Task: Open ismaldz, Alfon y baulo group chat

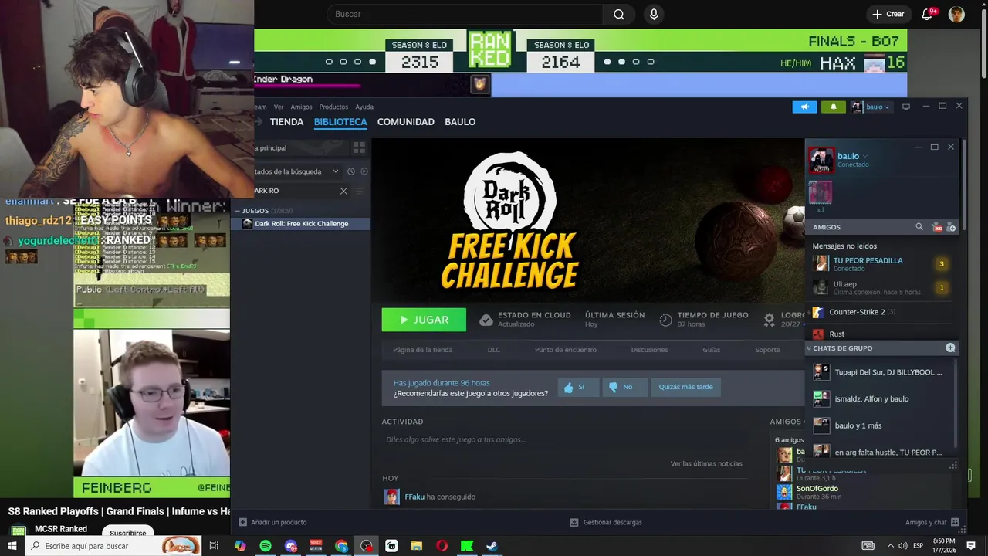Action: (x=882, y=399)
